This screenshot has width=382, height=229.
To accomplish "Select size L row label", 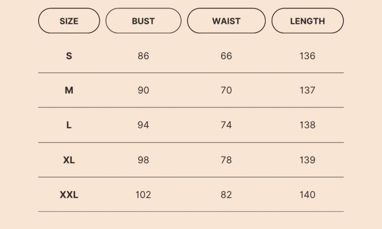I will click(x=69, y=125).
